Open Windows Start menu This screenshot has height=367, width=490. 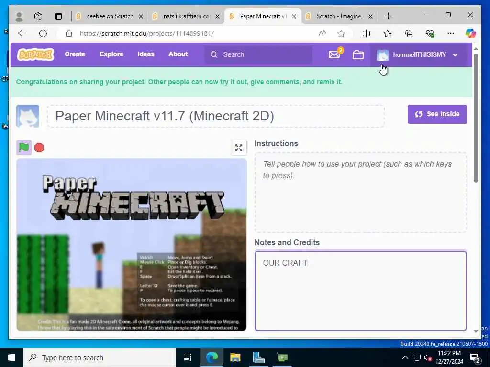pos(11,357)
